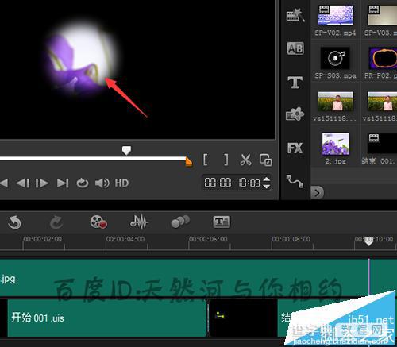The image size is (397, 347).
Task: Open Auto Music spheres icon
Action: click(x=180, y=222)
